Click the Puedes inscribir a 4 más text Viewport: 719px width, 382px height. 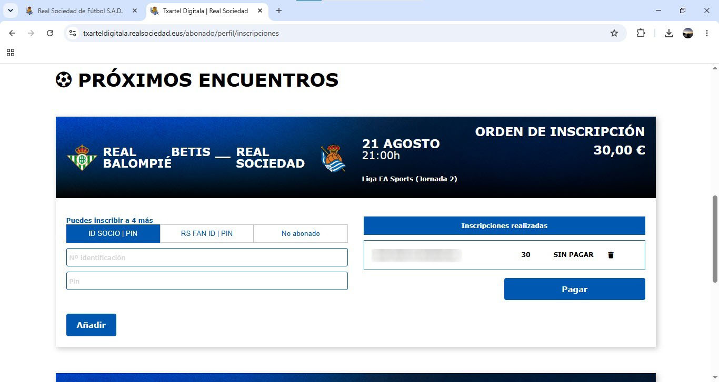coord(109,220)
